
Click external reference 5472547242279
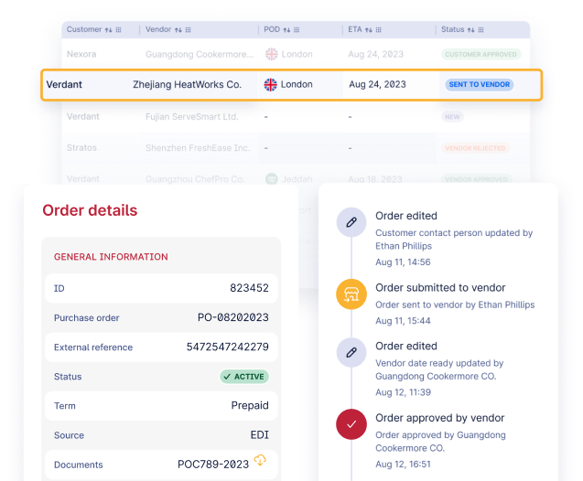coord(228,347)
